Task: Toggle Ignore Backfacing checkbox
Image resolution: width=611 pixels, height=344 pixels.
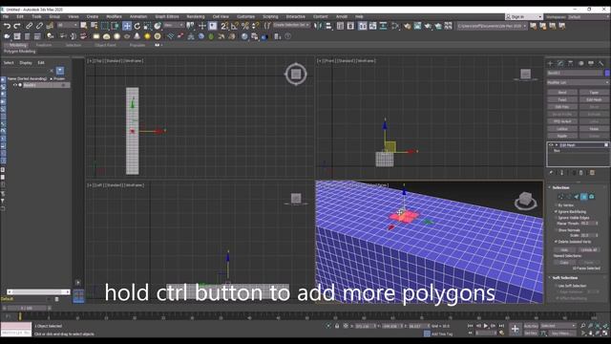Action: 556,211
